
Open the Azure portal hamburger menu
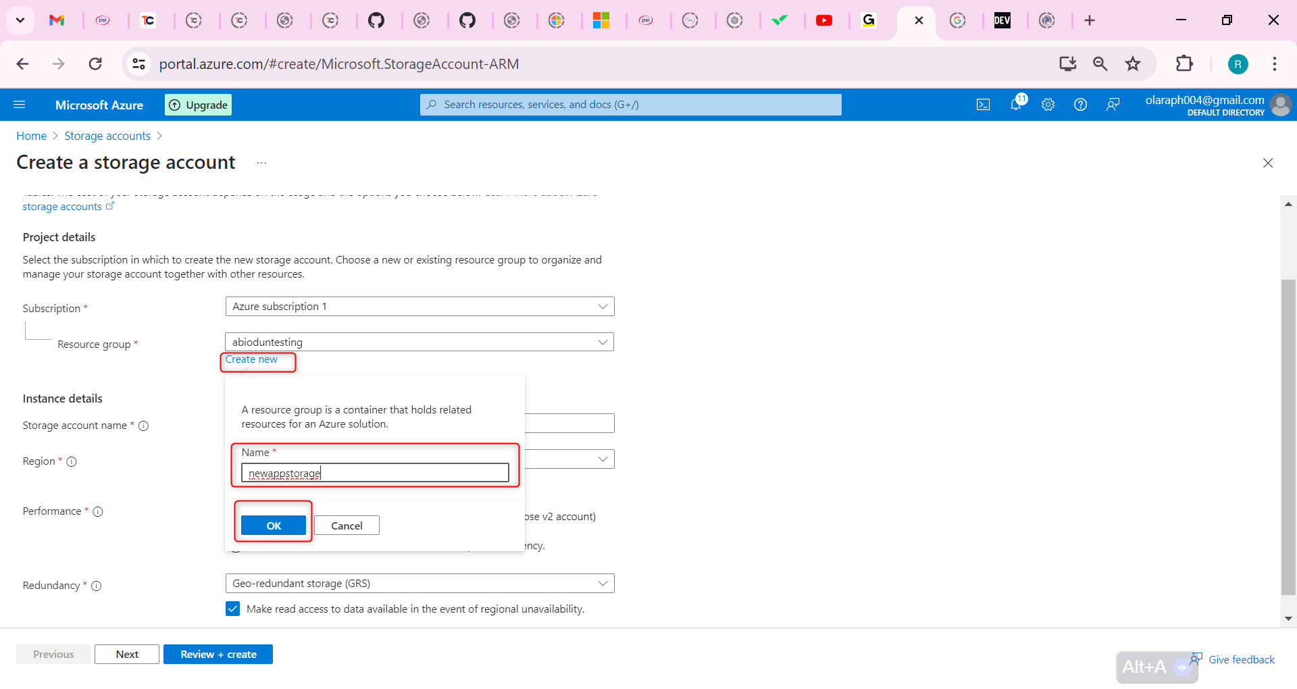(20, 104)
